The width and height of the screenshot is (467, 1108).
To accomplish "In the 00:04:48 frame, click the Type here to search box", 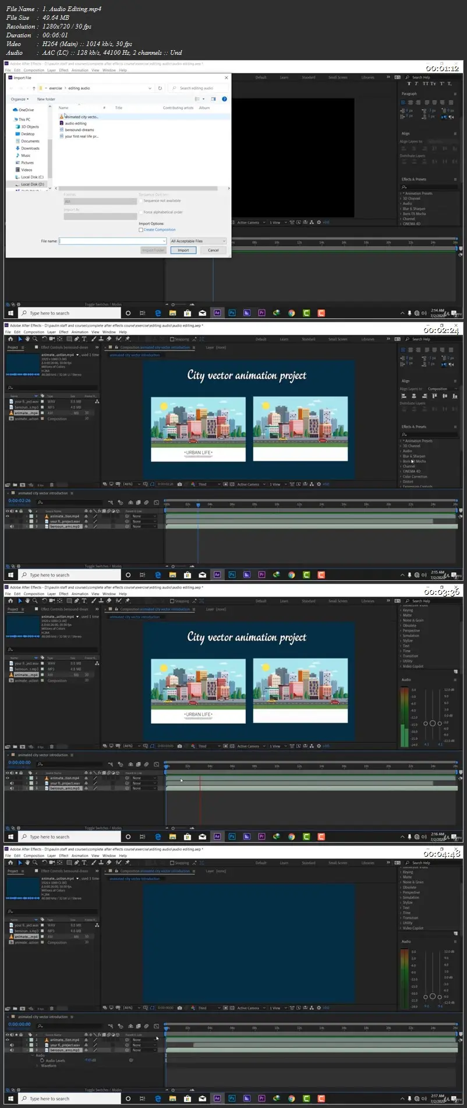I will tap(70, 1099).
